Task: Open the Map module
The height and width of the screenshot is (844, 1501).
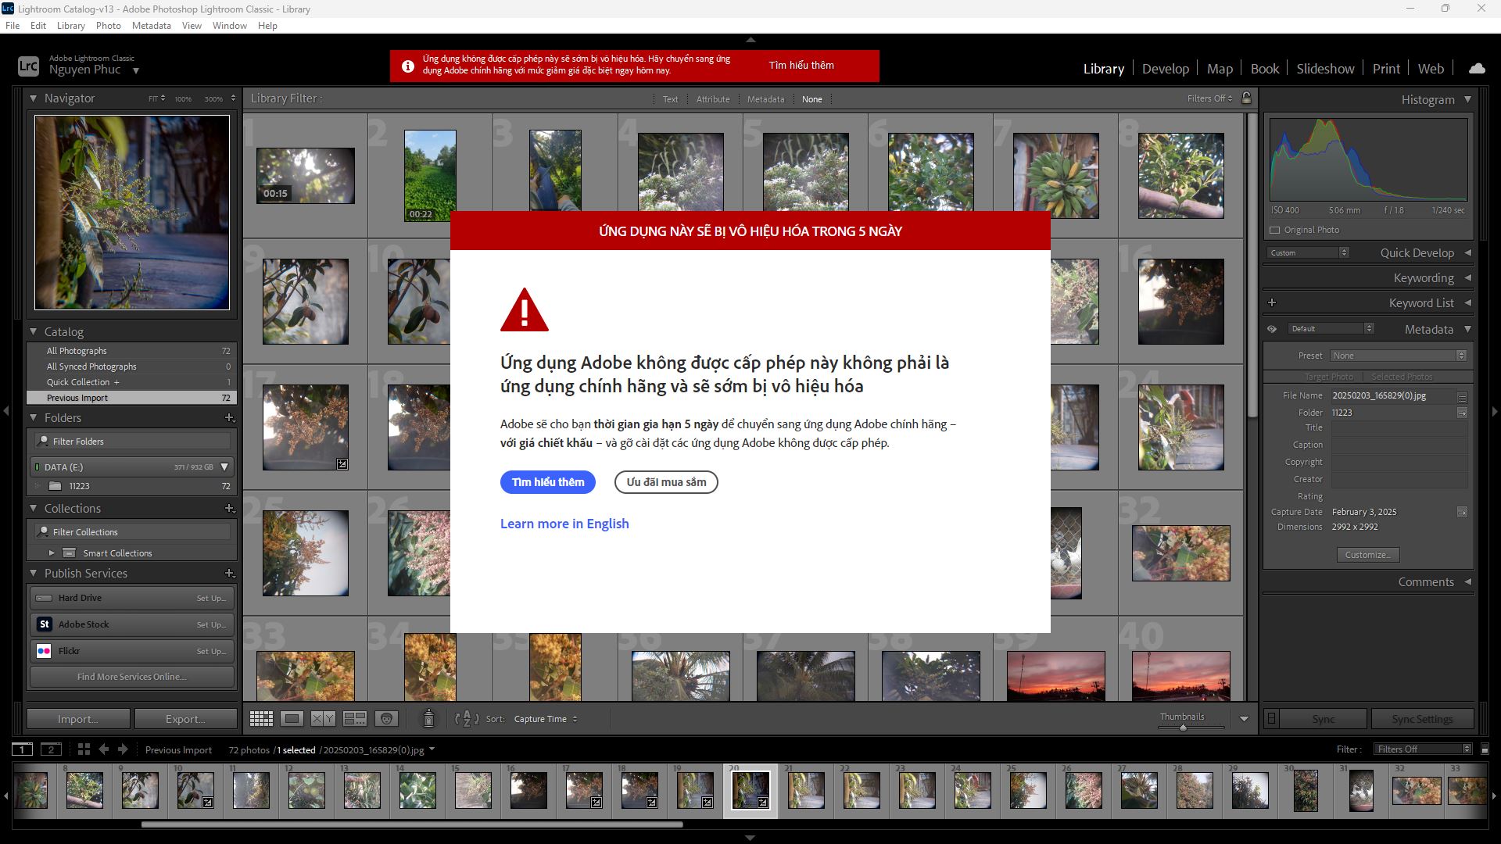Action: point(1220,69)
